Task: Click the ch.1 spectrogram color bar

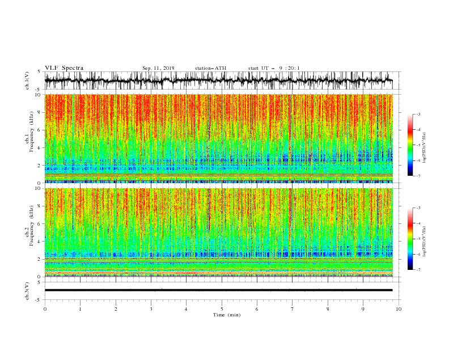Action: 410,145
